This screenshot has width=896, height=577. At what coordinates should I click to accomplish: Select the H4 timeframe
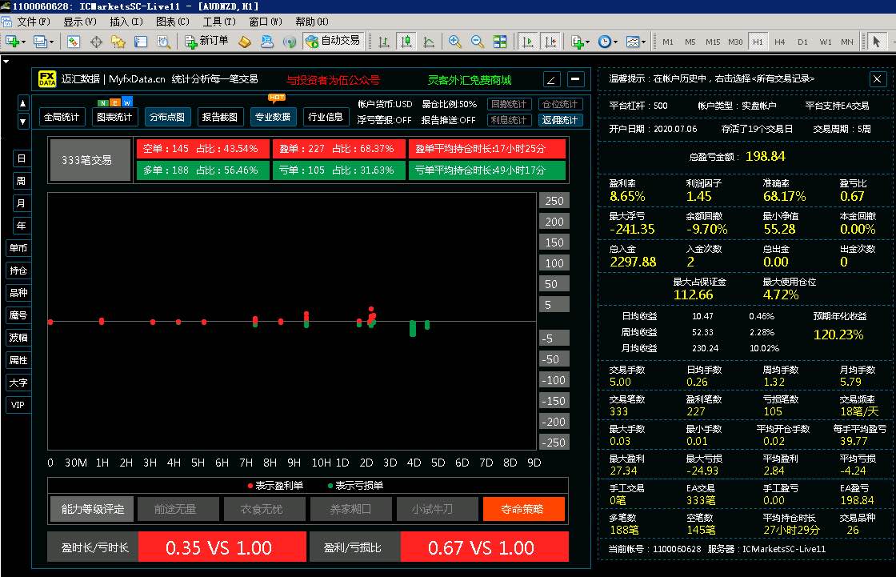coord(779,42)
